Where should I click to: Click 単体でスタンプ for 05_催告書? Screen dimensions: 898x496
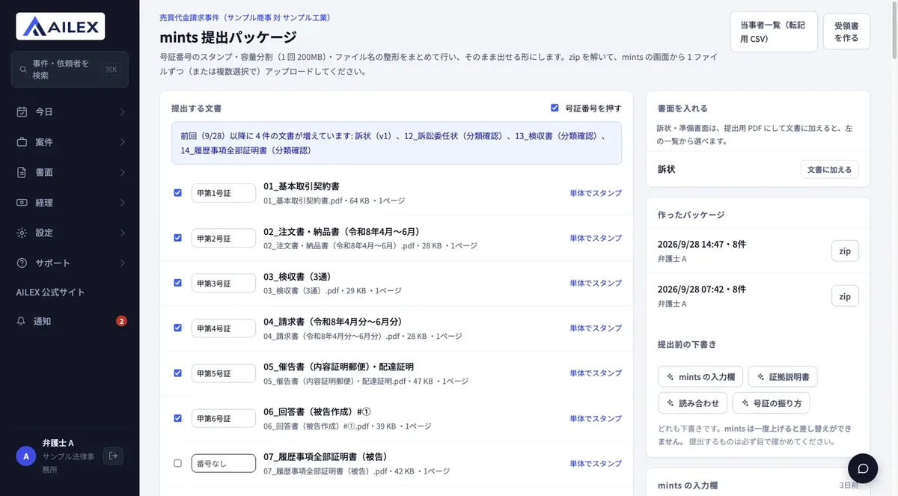point(596,373)
